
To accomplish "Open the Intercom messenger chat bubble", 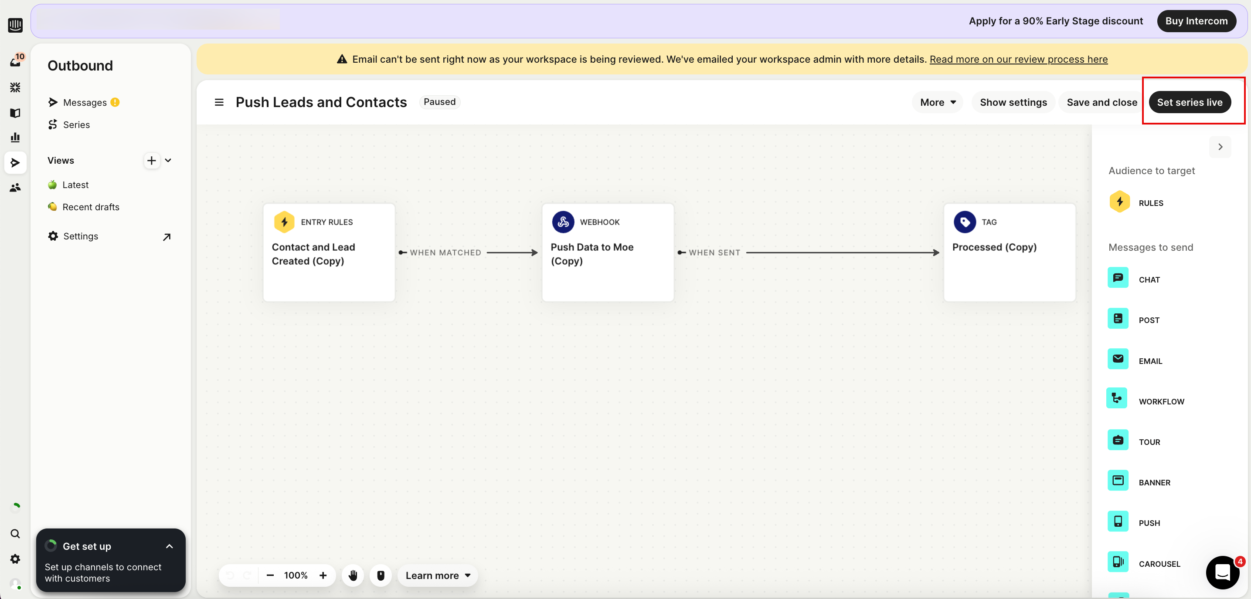I will coord(1223,573).
